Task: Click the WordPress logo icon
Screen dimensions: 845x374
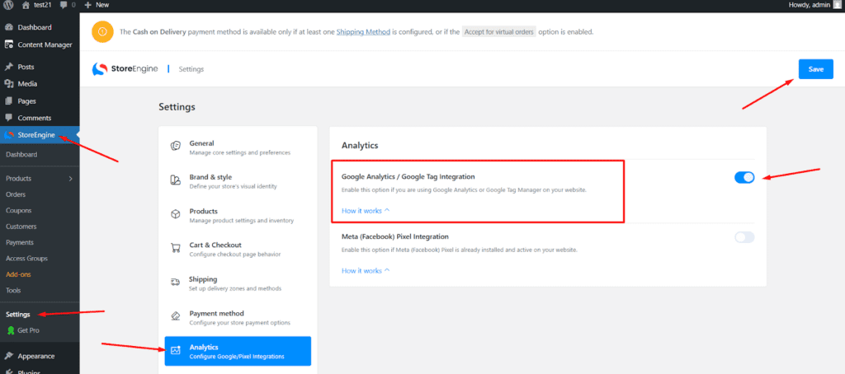Action: pyautogui.click(x=8, y=5)
